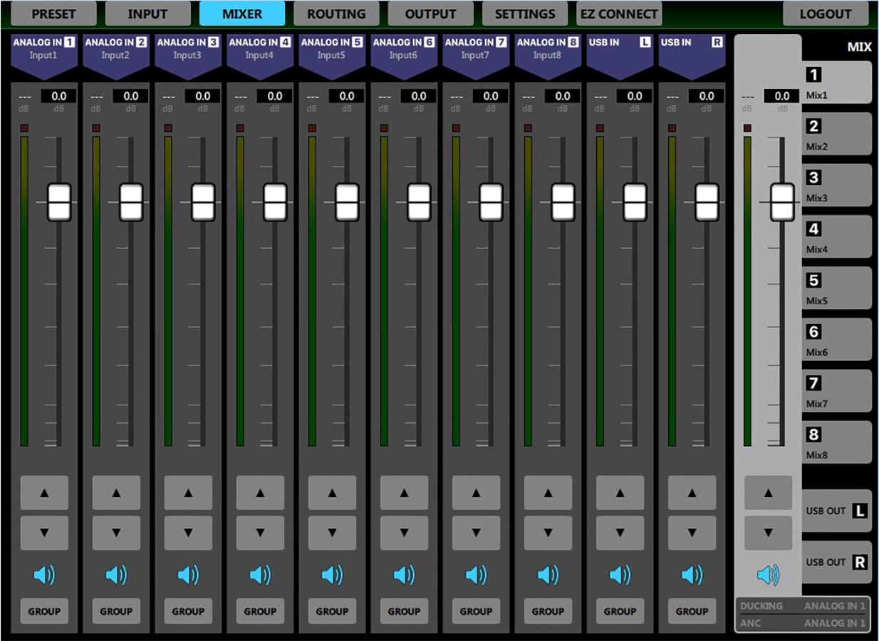Open GROUP for Analog In 4 channel
This screenshot has height=641, width=879.
tap(260, 611)
